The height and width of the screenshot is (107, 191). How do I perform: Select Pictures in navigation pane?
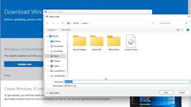[57, 61]
